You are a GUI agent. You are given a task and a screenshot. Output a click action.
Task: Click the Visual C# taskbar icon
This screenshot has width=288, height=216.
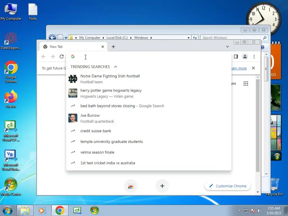click(x=77, y=210)
